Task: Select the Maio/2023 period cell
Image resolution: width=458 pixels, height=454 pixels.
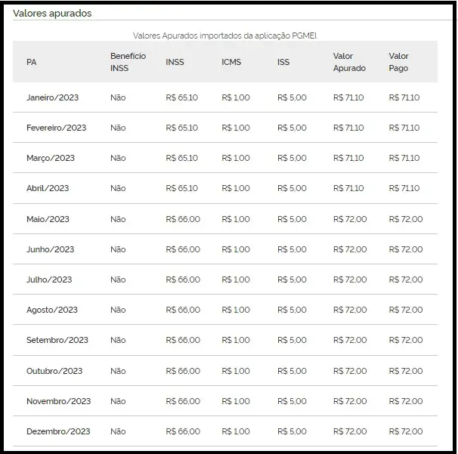Action: [48, 219]
